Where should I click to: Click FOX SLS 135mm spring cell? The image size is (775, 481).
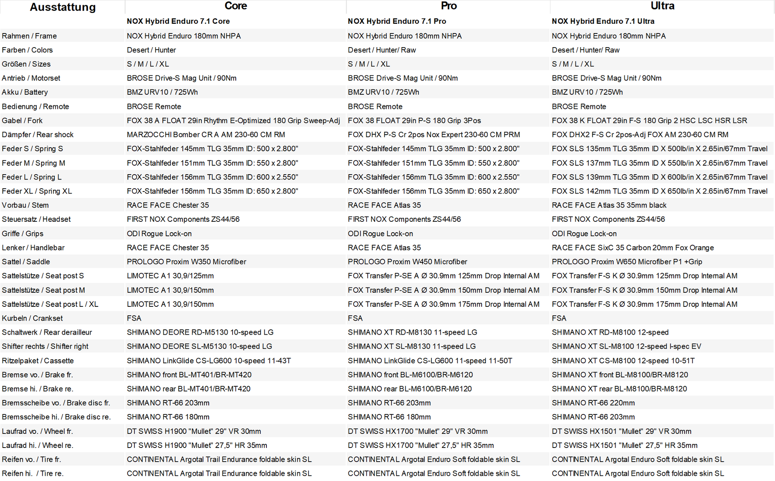(660, 149)
